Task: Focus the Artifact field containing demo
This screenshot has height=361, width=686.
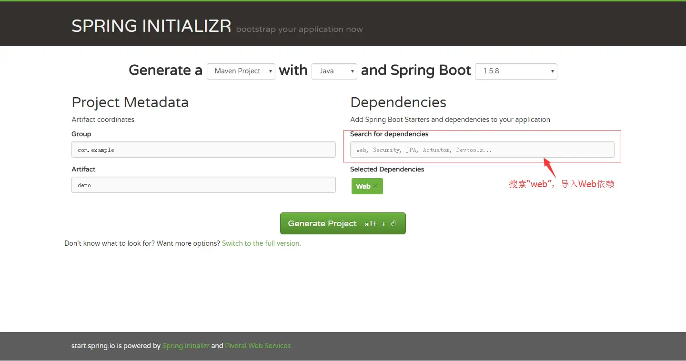Action: (x=203, y=185)
